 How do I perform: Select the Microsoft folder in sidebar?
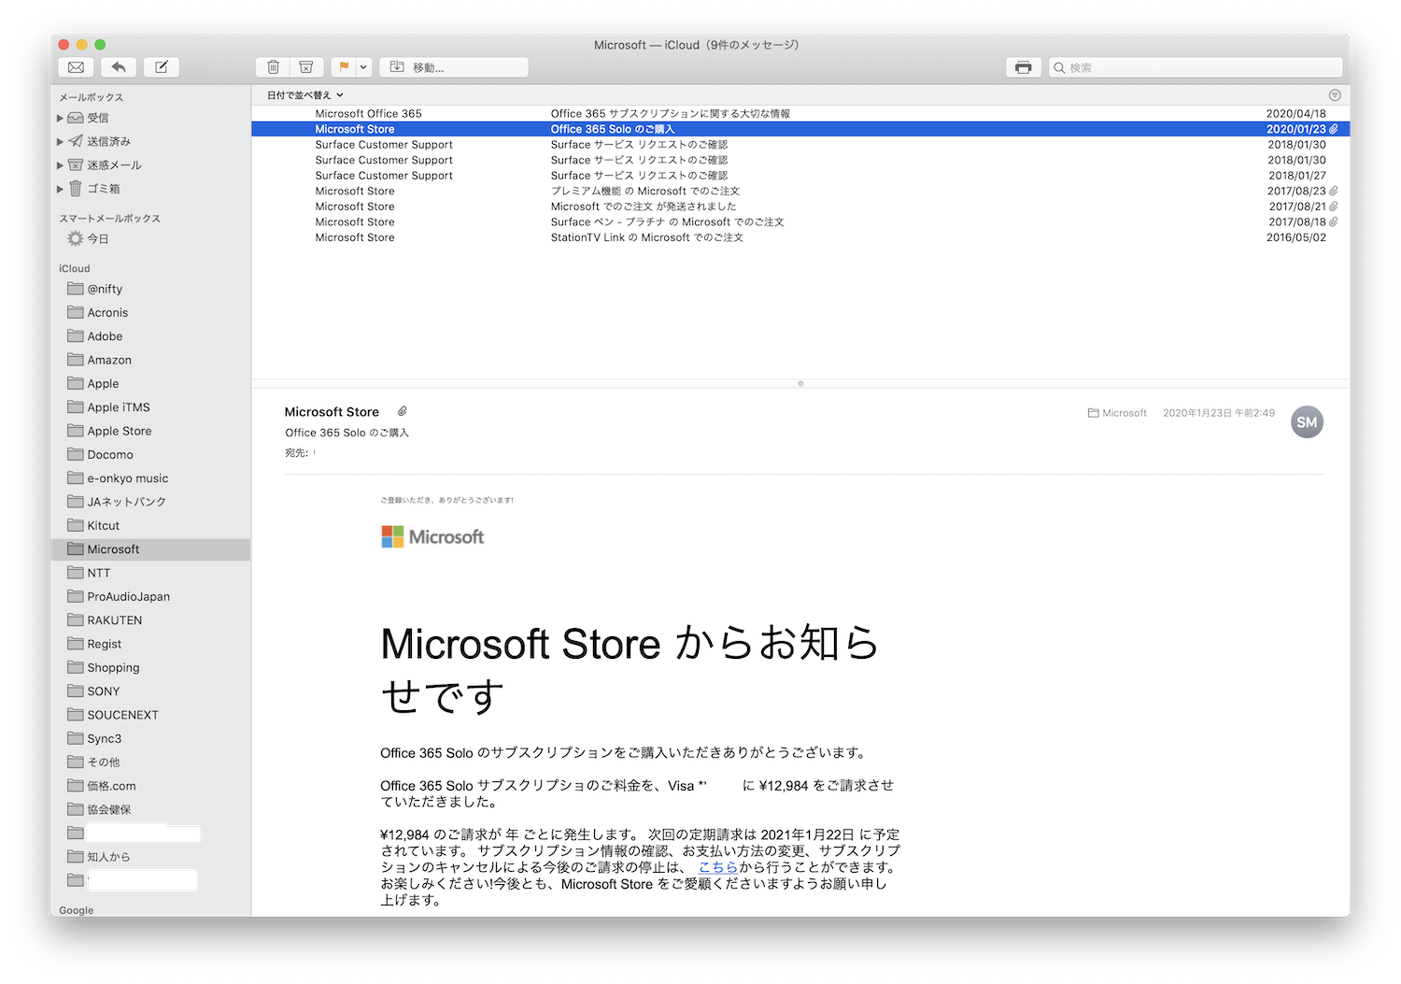coord(150,549)
